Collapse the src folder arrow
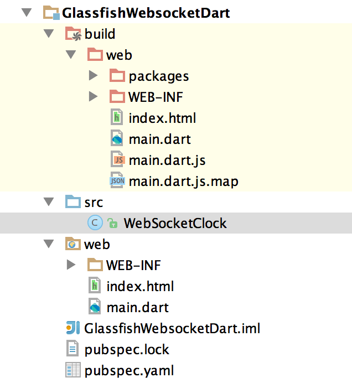The image size is (352, 383). pyautogui.click(x=49, y=202)
